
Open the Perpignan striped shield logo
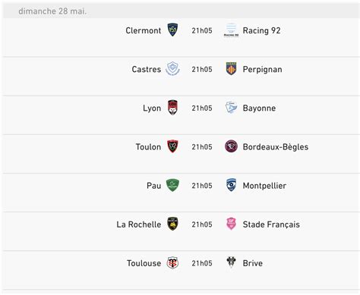(231, 69)
